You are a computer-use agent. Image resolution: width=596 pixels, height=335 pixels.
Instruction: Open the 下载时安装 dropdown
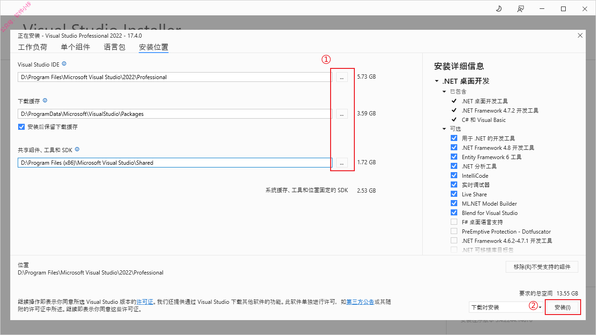pyautogui.click(x=506, y=307)
